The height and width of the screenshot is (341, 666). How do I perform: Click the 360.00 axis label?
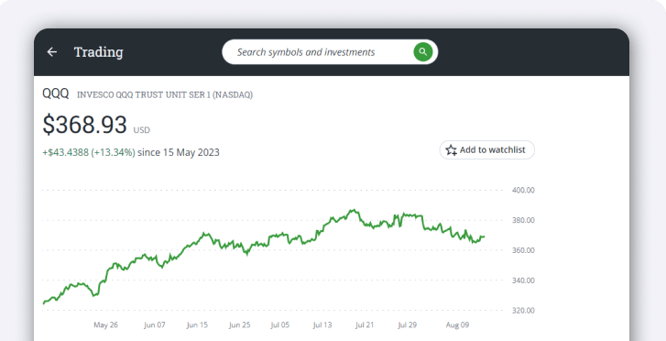(x=523, y=250)
